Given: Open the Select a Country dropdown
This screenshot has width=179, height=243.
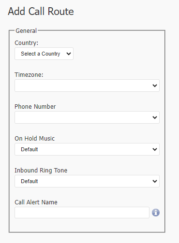Looking at the screenshot, I should 44,54.
